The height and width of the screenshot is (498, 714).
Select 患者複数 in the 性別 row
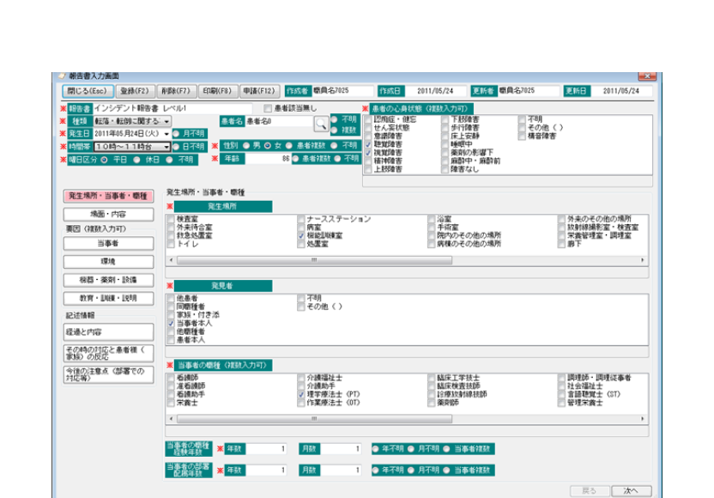288,146
